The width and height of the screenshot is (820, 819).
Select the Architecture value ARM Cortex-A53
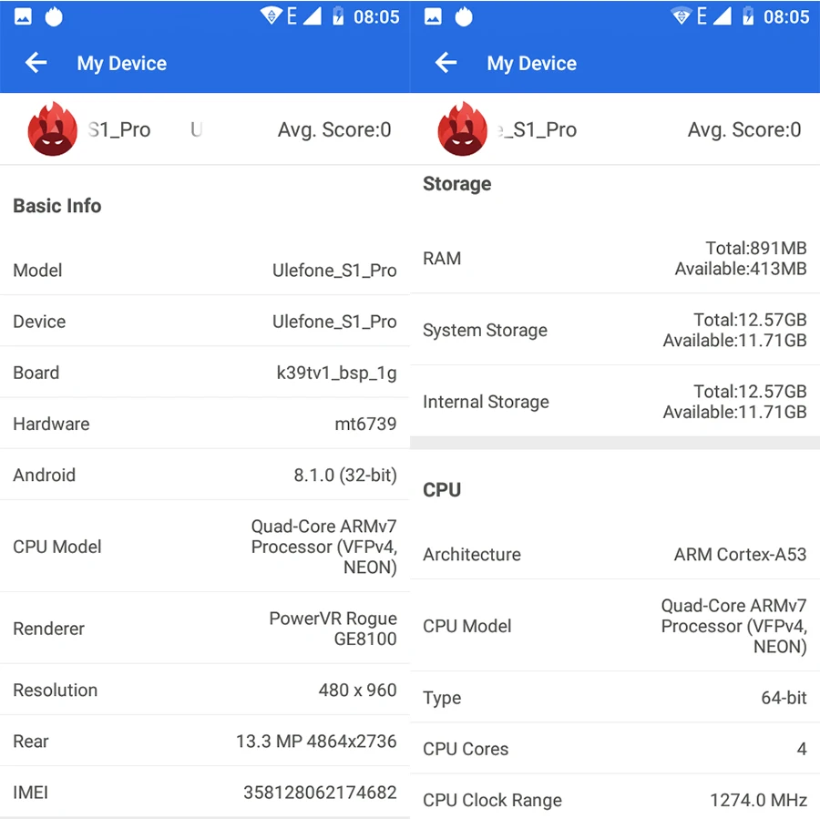[740, 554]
